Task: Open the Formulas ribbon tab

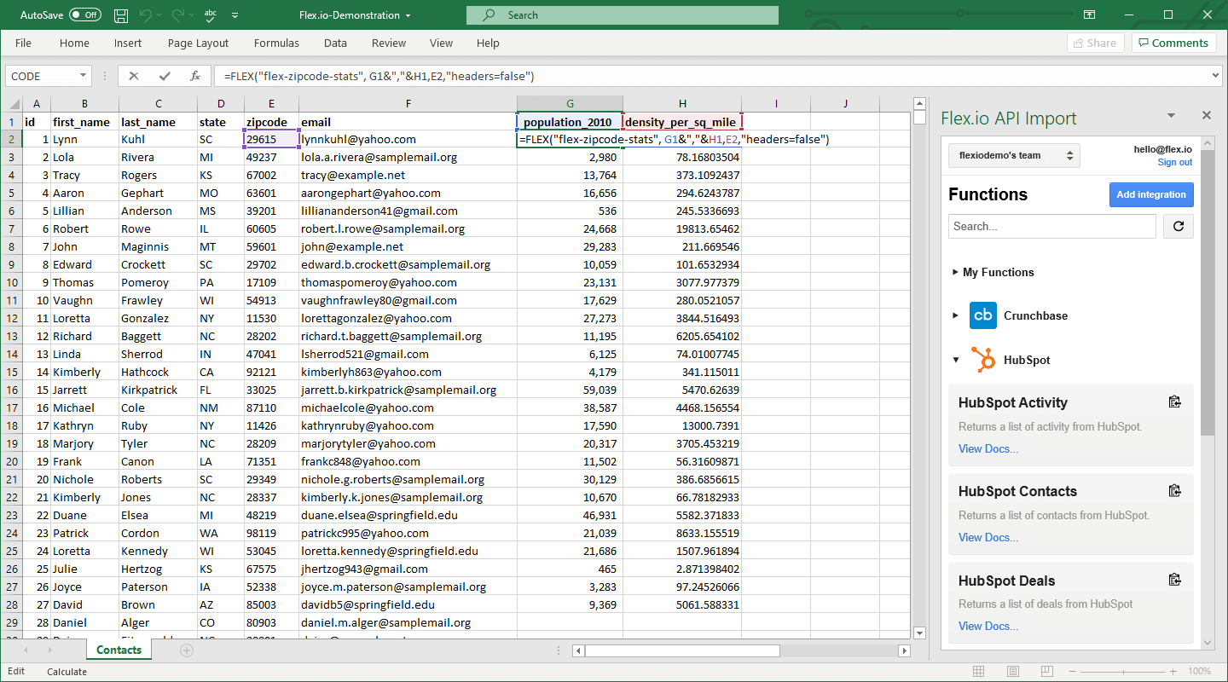Action: 276,43
